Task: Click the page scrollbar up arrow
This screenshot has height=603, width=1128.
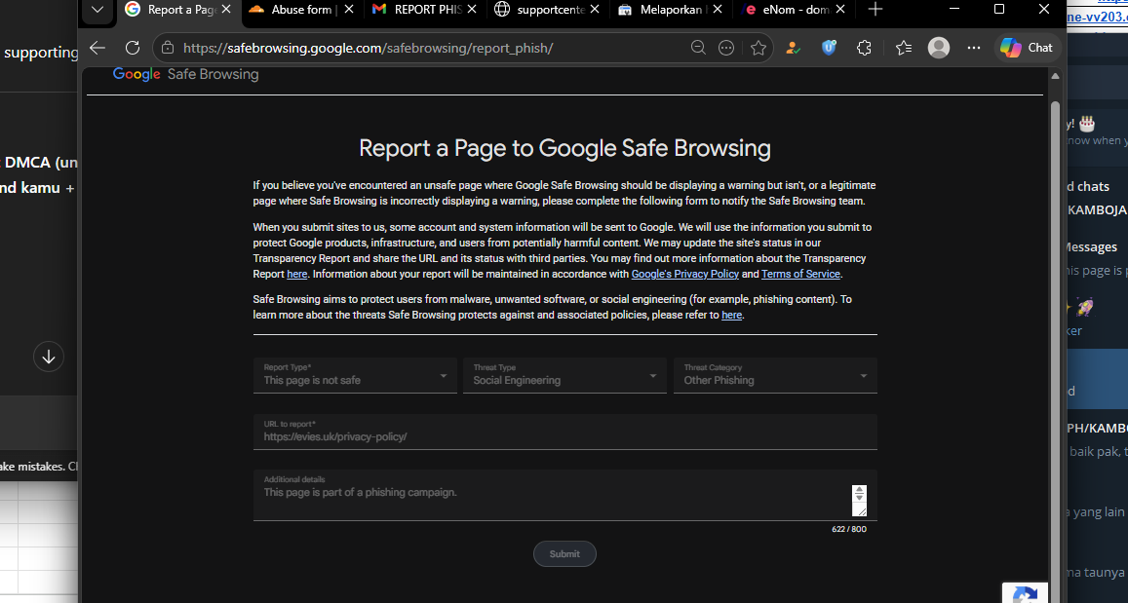Action: [1055, 76]
